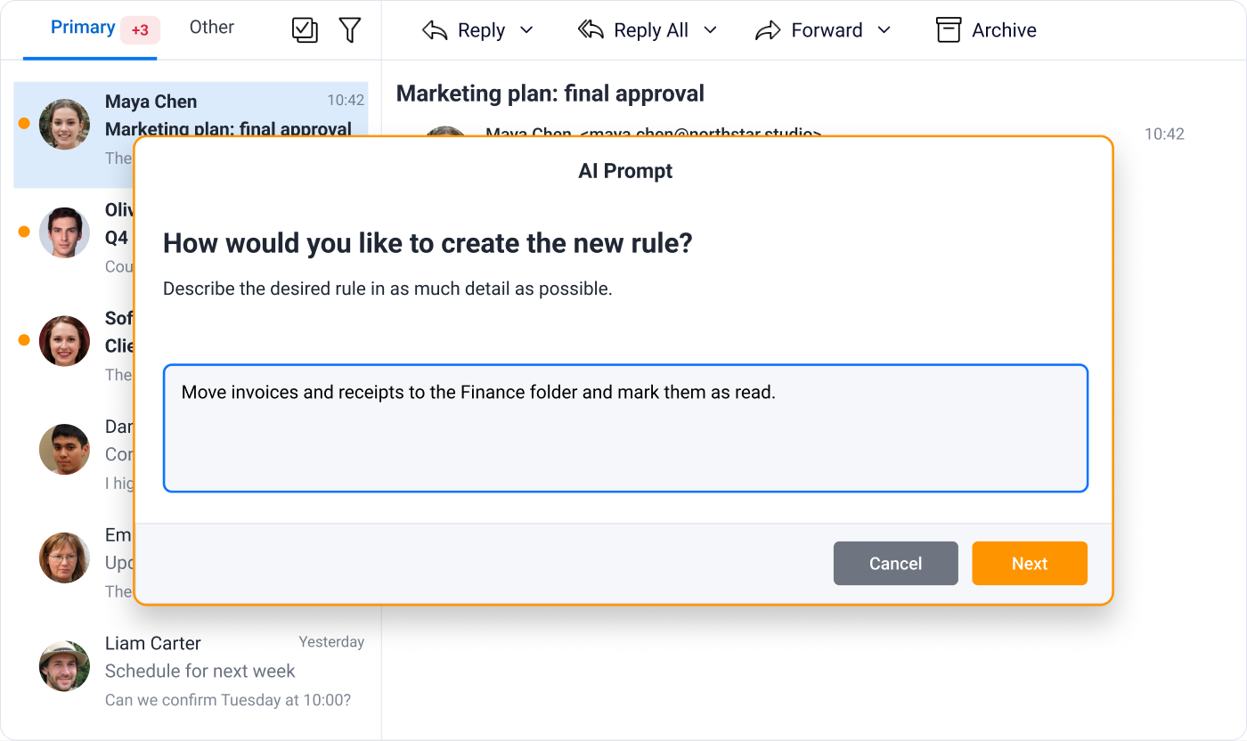Click the Forward arrow icon
Image resolution: width=1247 pixels, height=741 pixels.
click(x=768, y=30)
